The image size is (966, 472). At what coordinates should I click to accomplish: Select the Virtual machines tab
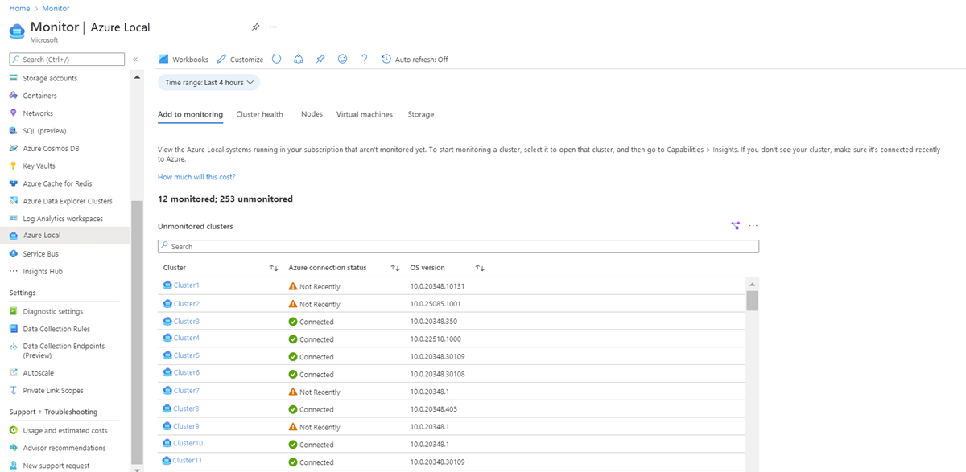coord(364,114)
